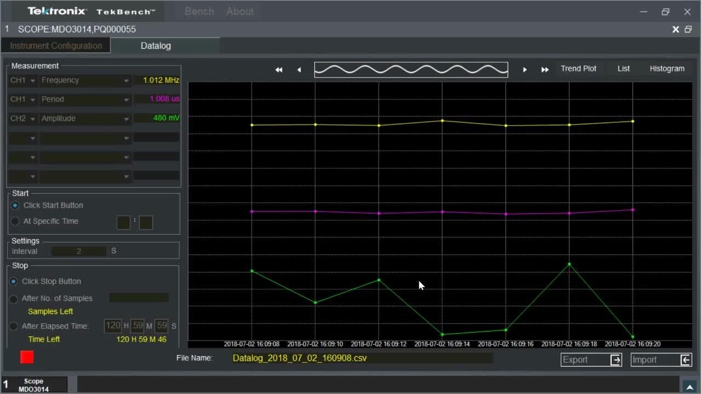Screen dimensions: 701x394
Task: Switch to the Instrument Configuration tab
Action: coord(56,46)
